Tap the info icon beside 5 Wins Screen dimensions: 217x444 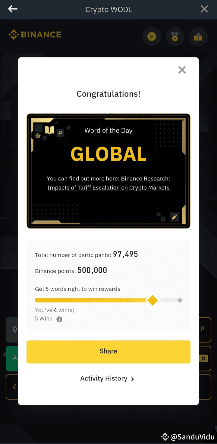[x=59, y=319]
